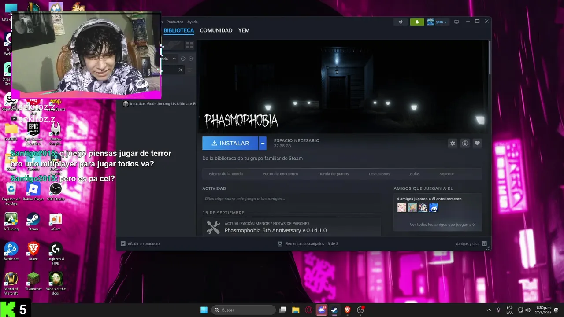564x317 pixels.
Task: Open Steam notifications green bell
Action: tap(417, 22)
